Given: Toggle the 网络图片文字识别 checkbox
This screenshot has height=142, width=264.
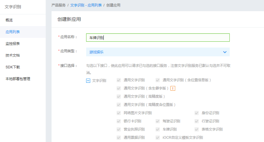Looking at the screenshot, I should [119, 113].
